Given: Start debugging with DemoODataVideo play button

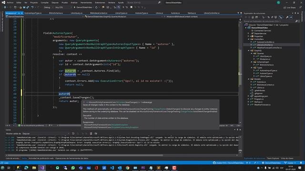Looking at the screenshot, I should [83, 8].
